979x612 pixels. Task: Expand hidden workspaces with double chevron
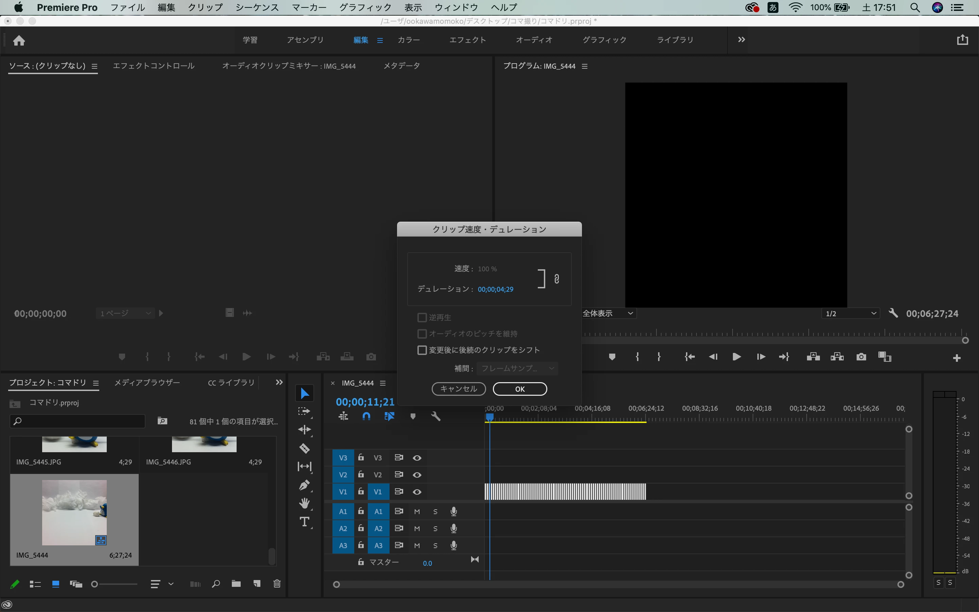coord(741,40)
